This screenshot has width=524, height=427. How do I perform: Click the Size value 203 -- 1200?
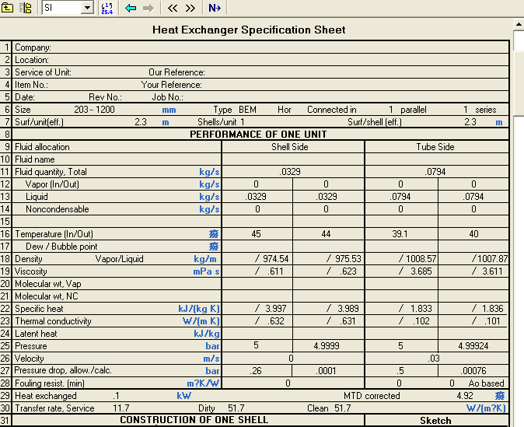pos(94,110)
